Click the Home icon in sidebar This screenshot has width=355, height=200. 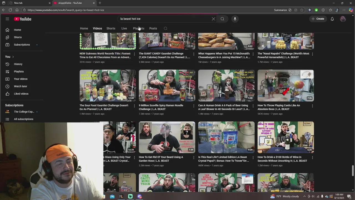[x=7, y=30]
